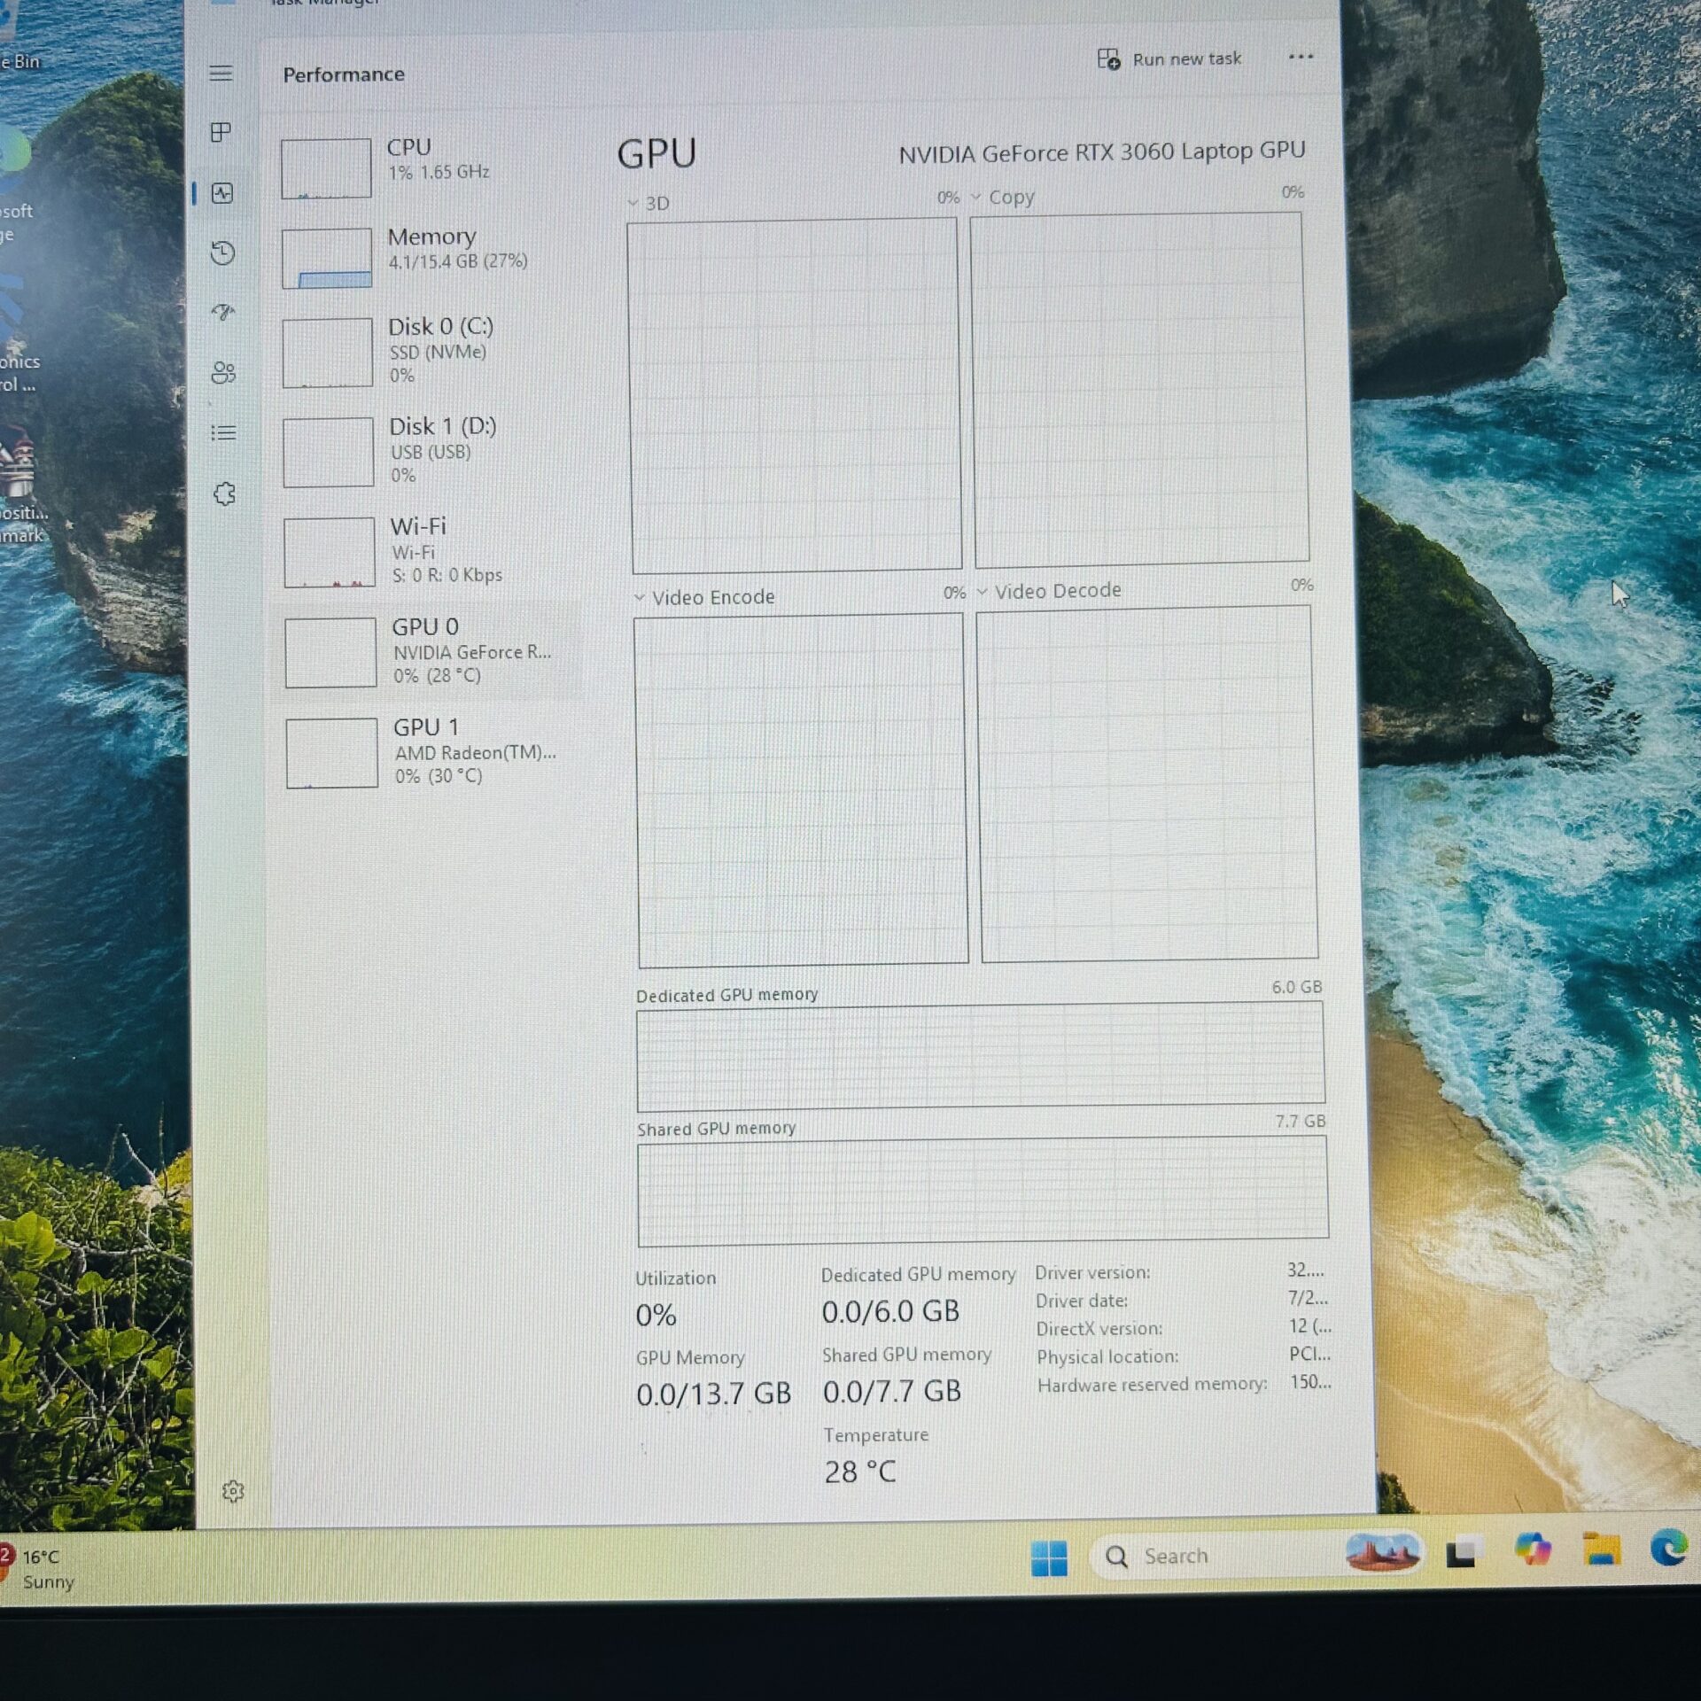This screenshot has height=1701, width=1701.
Task: Click the 0.0/6.0 GB dedicated memory value
Action: point(890,1311)
